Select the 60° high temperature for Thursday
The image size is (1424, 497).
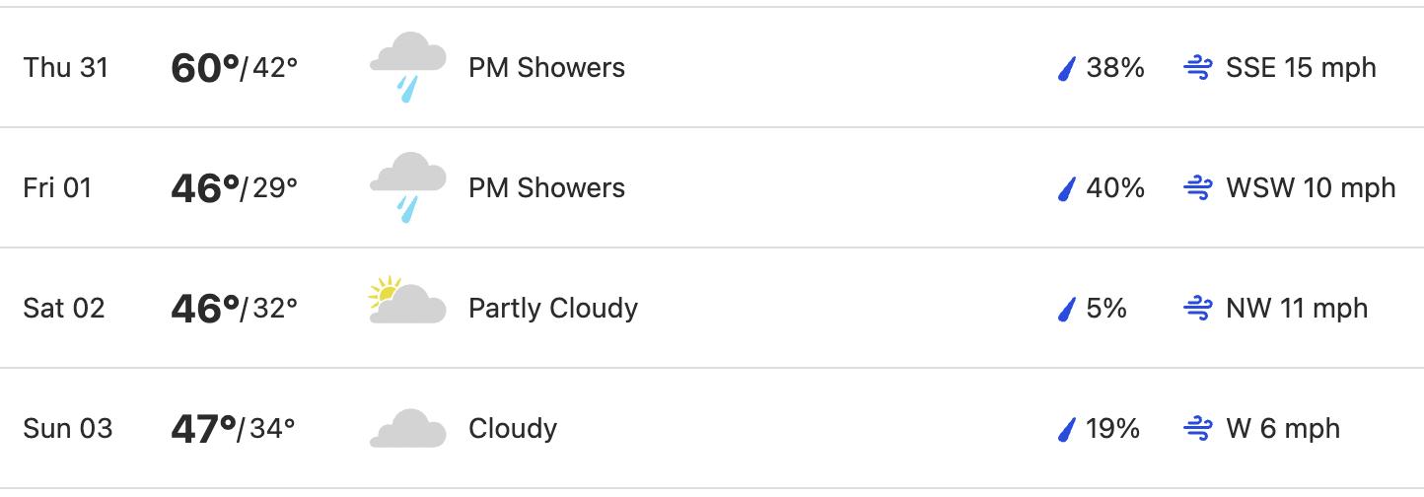click(x=205, y=68)
